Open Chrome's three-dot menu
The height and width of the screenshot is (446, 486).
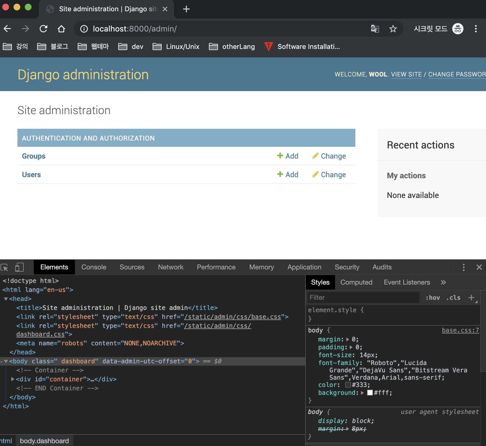click(476, 29)
